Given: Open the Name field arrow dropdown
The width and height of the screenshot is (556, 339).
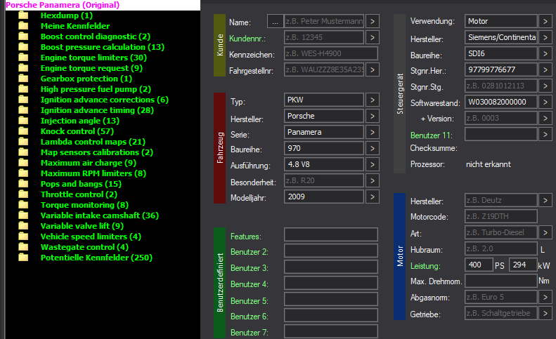Looking at the screenshot, I should [373, 21].
